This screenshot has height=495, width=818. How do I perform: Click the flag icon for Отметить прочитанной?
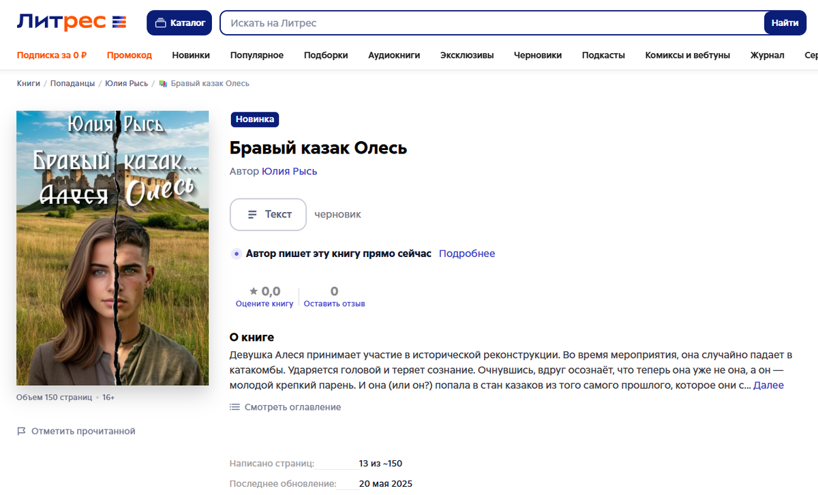point(21,431)
